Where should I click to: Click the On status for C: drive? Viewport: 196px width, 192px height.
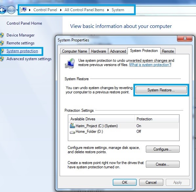tap(139, 126)
